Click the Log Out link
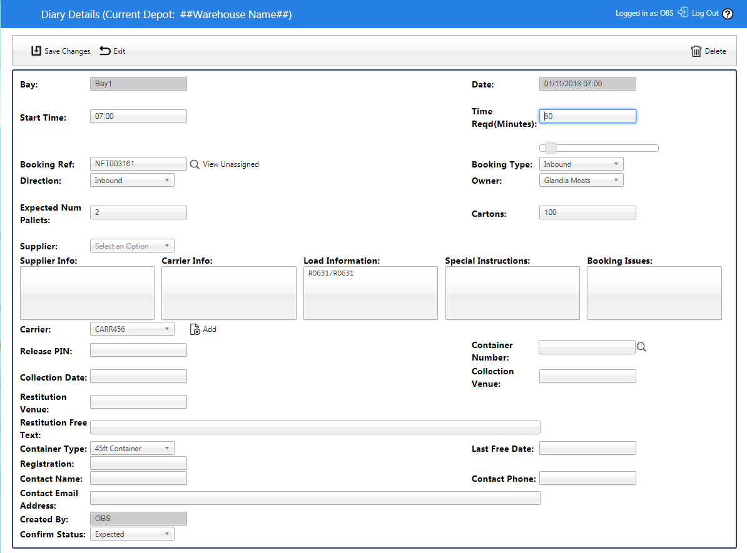747x553 pixels. pos(705,13)
